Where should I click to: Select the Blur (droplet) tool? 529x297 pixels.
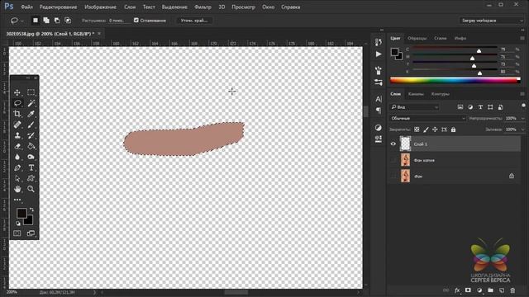tap(17, 157)
